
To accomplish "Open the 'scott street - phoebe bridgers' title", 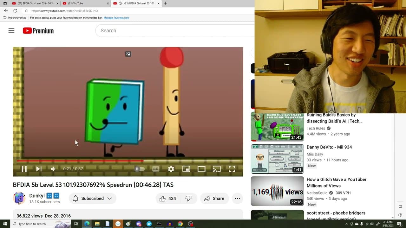I will [336, 215].
